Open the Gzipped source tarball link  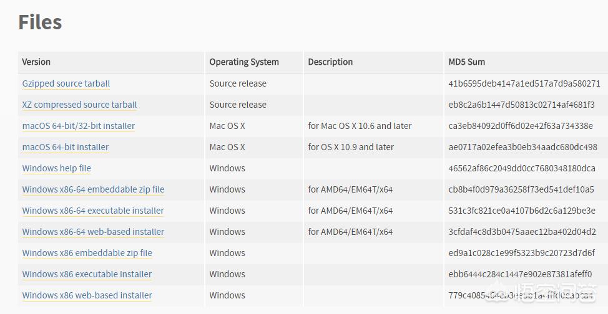66,83
